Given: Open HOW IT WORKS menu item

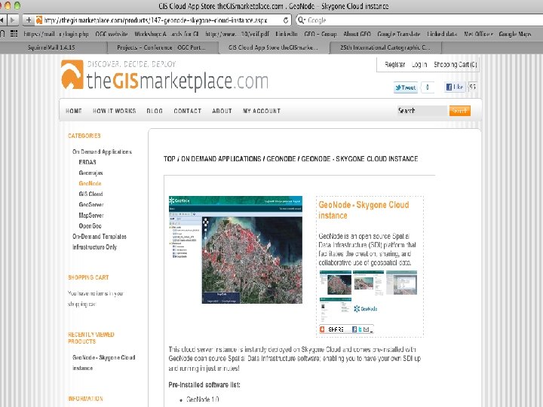Looking at the screenshot, I should (x=115, y=111).
